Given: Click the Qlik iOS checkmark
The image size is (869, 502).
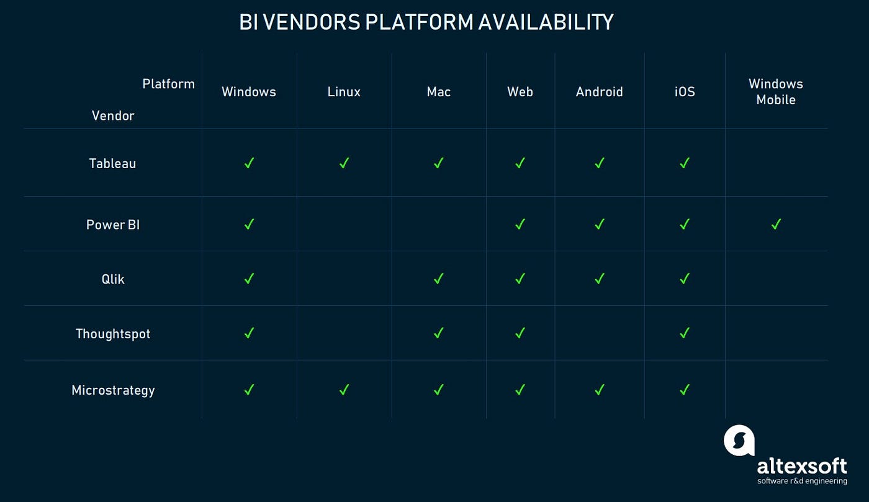Looking at the screenshot, I should click(685, 279).
